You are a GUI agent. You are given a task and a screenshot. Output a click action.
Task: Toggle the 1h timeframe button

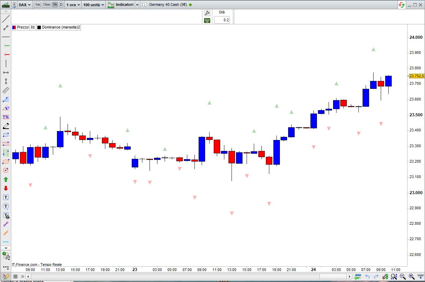(x=55, y=5)
